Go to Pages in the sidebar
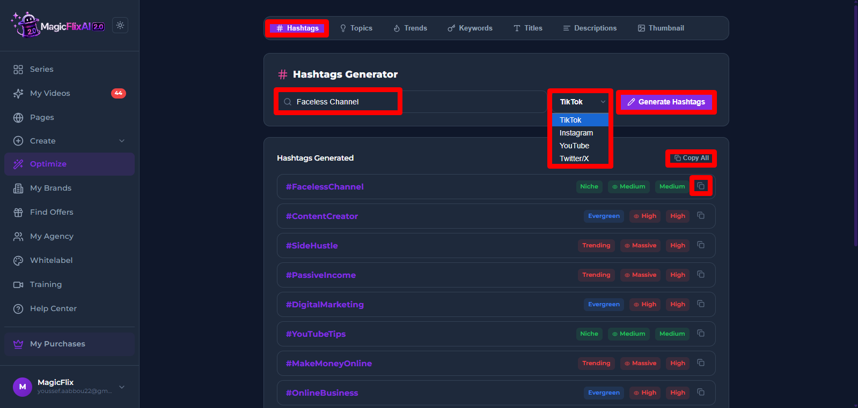The image size is (858, 408). [69, 117]
